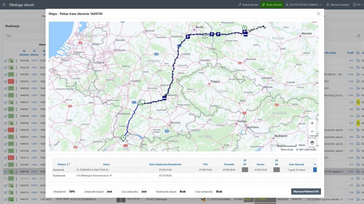Click the red status box for order 1452312
The width and height of the screenshot is (364, 204).
click(x=11, y=158)
